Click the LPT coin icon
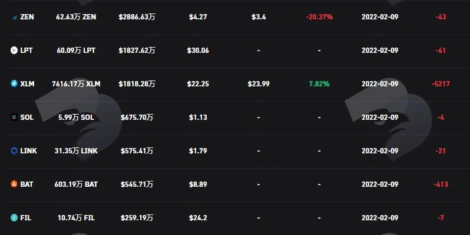 [14, 50]
